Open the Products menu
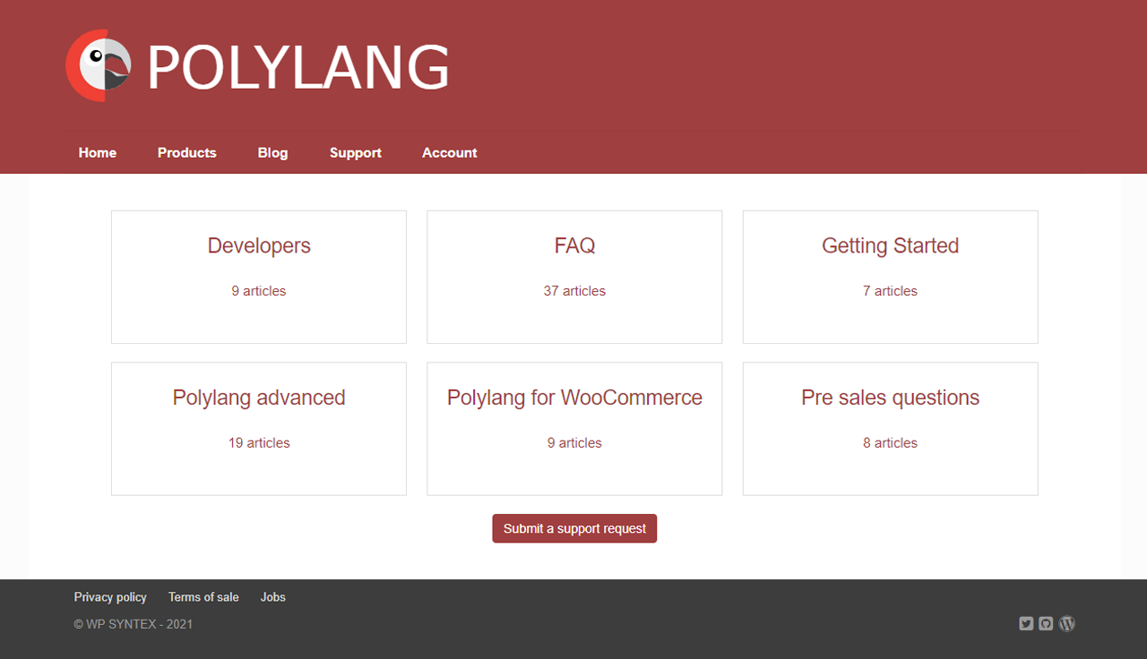1147x659 pixels. [x=187, y=153]
